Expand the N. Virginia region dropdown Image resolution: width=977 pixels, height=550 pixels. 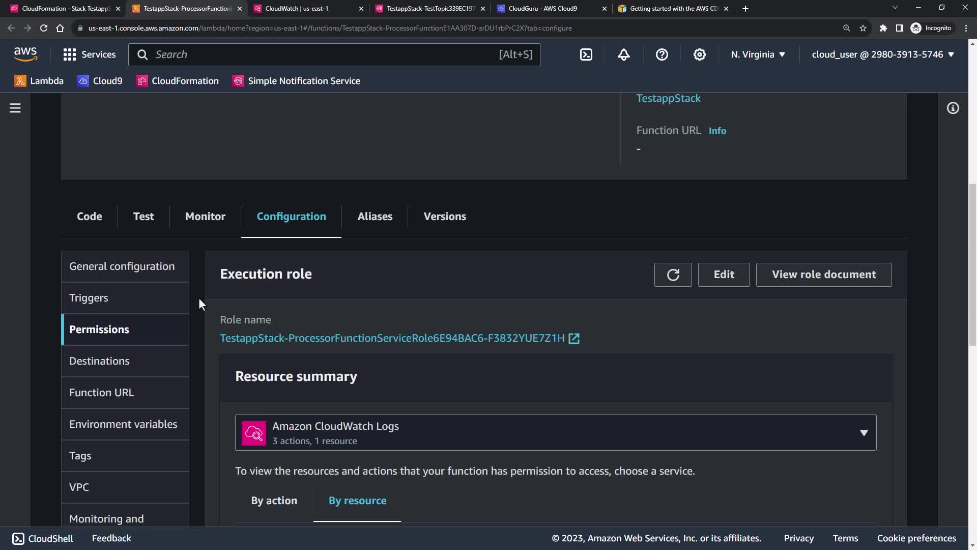pyautogui.click(x=758, y=54)
